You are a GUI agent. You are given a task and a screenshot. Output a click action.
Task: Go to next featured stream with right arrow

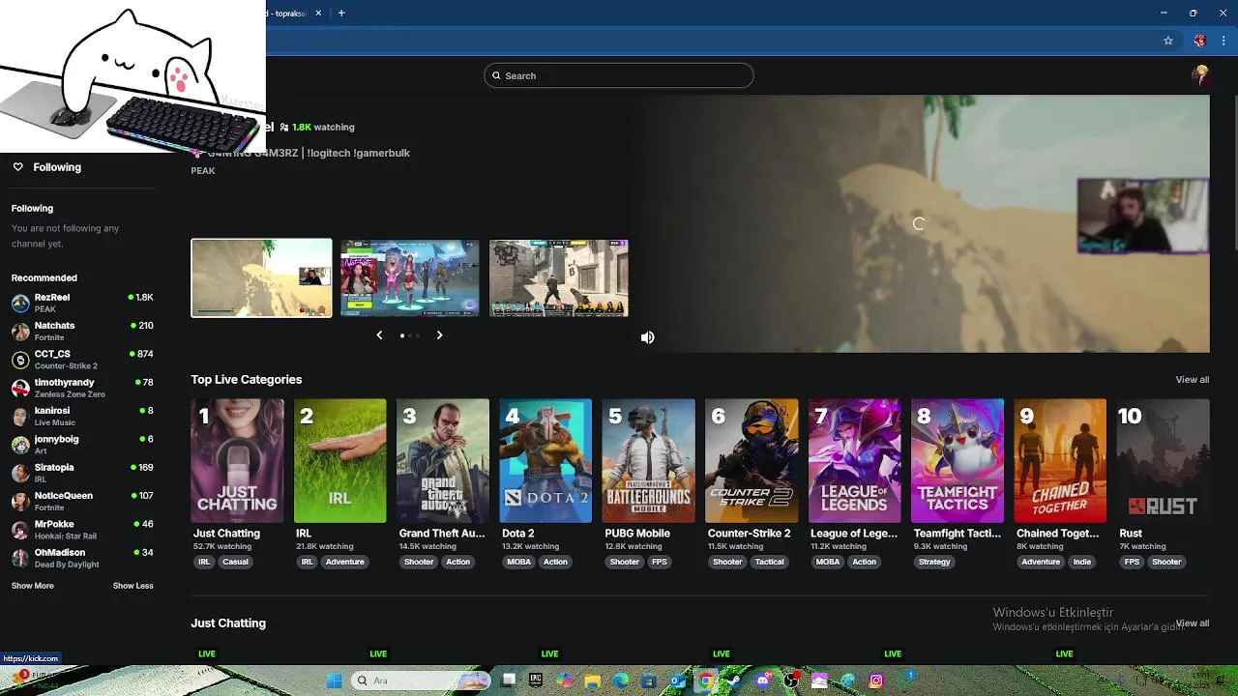coord(439,335)
